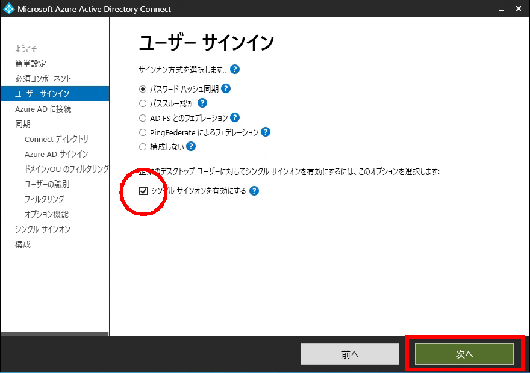Screen dimensions: 530x373
Task: Open 必須コンポーネント step in sidebar
Action: tap(43, 79)
